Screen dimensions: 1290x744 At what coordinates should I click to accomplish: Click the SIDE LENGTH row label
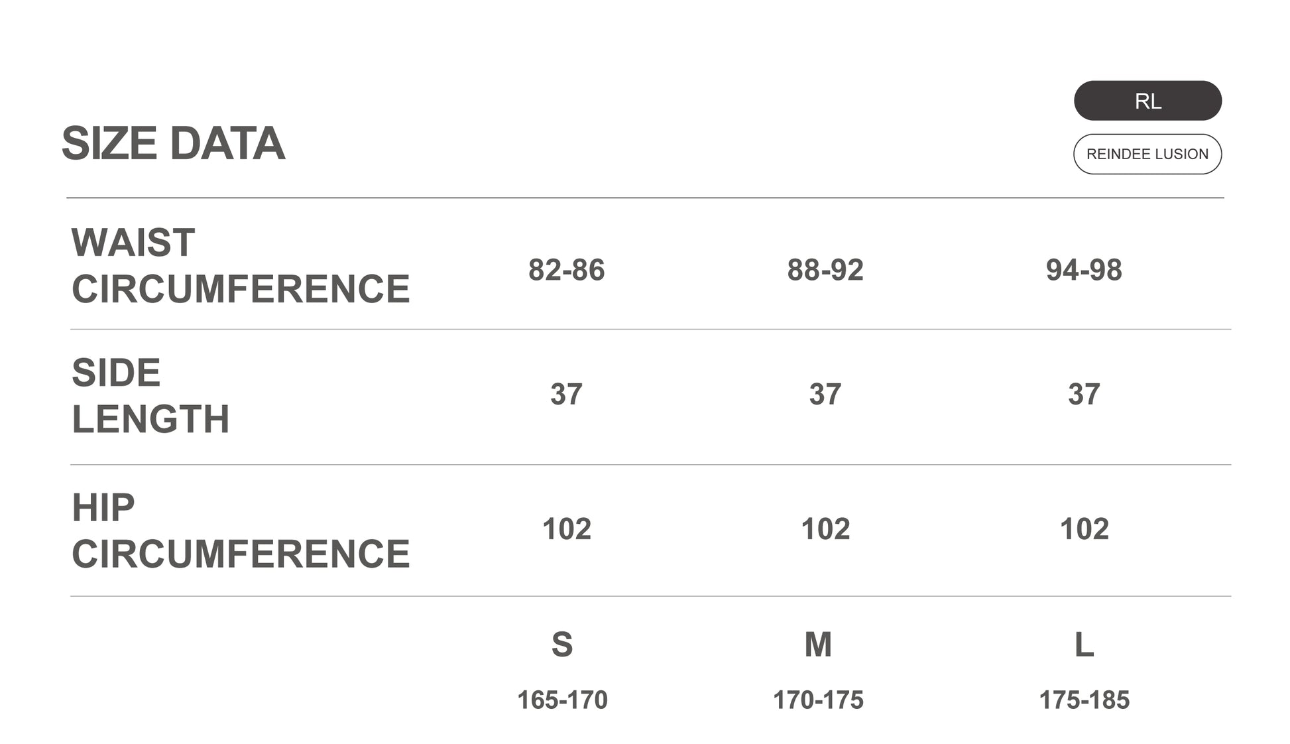click(x=150, y=396)
